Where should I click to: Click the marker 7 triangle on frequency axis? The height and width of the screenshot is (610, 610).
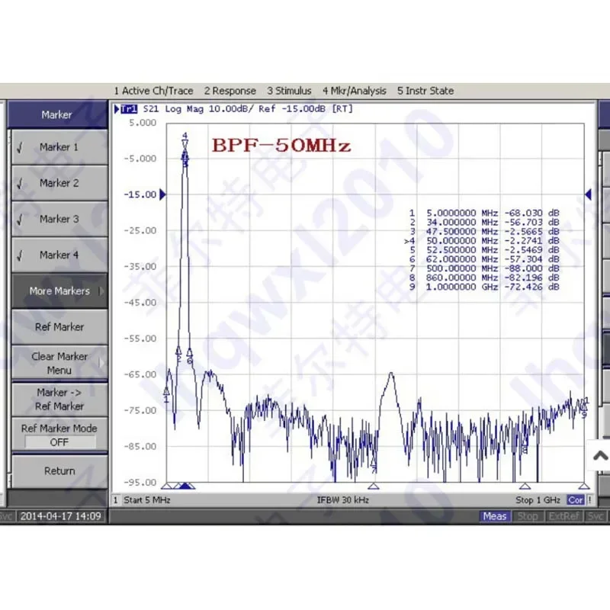pyautogui.click(x=374, y=486)
